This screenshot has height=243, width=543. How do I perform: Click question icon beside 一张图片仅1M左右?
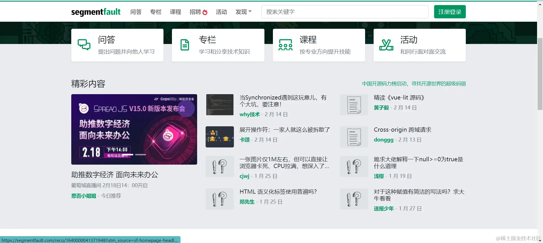[220, 166]
